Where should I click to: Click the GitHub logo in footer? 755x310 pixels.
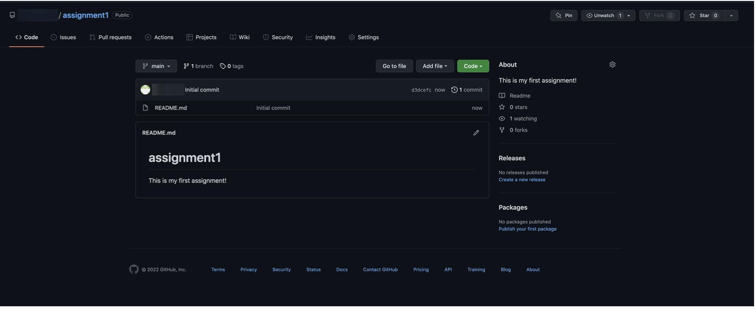(x=134, y=270)
